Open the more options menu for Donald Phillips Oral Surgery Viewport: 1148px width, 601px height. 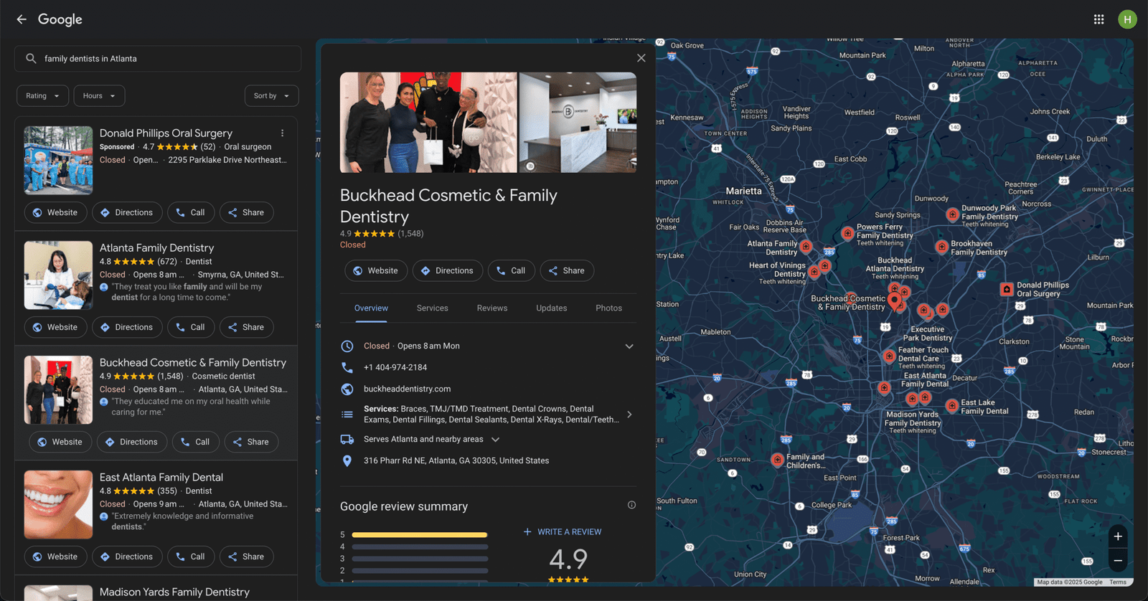pos(282,133)
